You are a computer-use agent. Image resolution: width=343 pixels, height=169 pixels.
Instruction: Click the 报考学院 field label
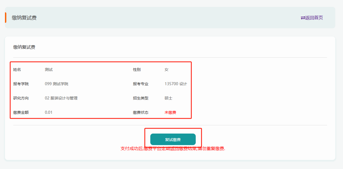point(21,84)
